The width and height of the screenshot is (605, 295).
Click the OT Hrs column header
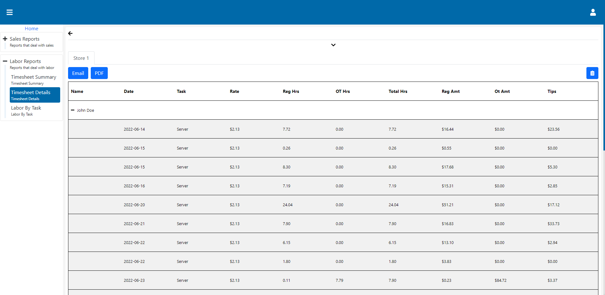tap(343, 91)
